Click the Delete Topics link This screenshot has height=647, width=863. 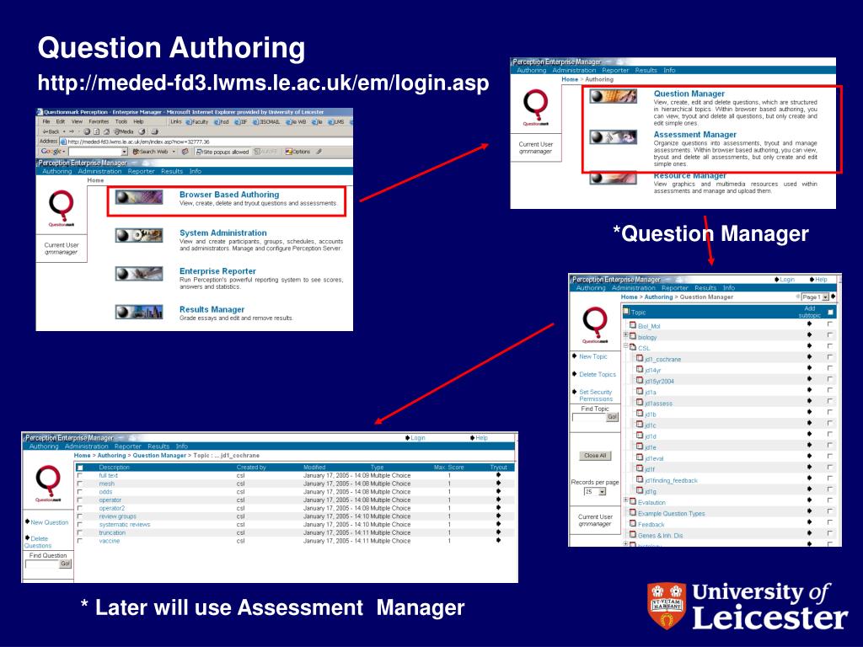[x=598, y=374]
